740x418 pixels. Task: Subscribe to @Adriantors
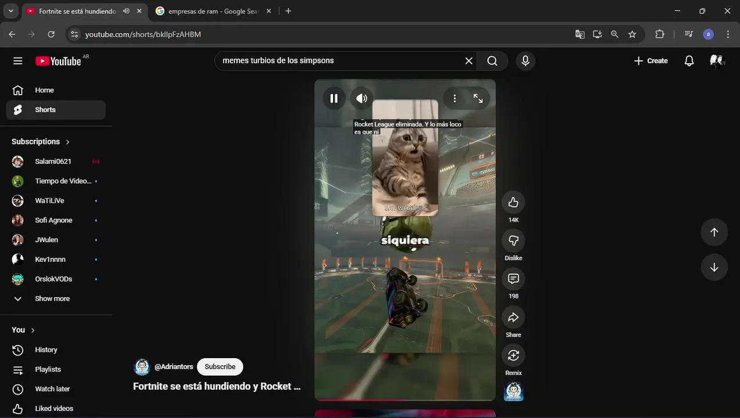pyautogui.click(x=220, y=367)
